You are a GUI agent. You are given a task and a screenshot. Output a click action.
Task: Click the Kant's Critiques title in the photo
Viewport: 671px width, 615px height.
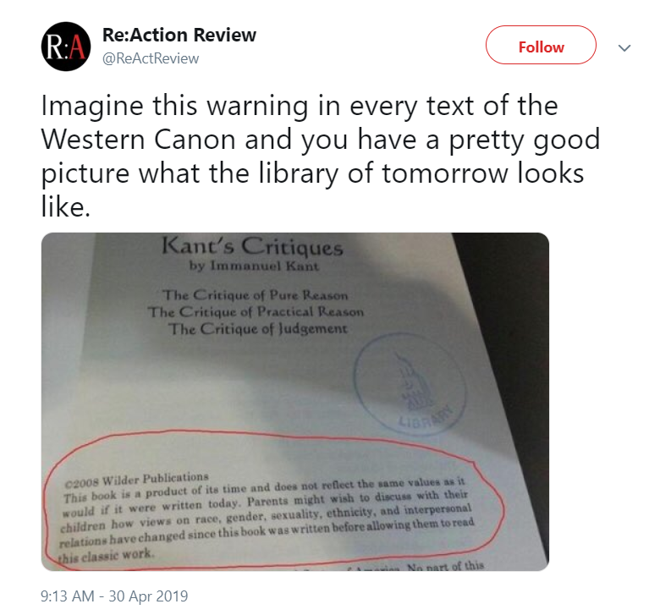(252, 246)
